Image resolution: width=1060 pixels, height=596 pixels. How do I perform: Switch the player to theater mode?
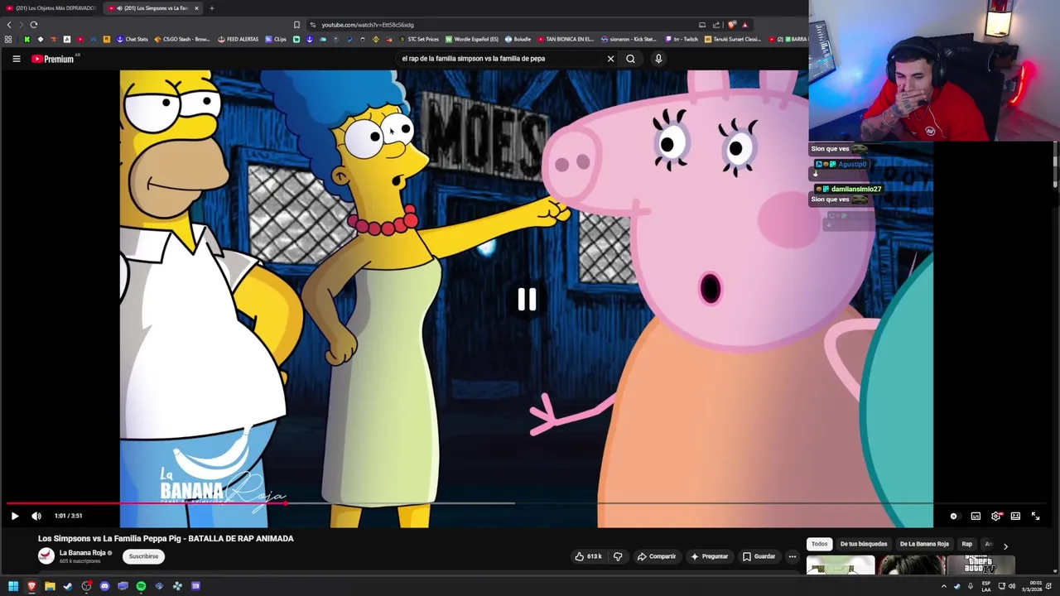point(1015,517)
